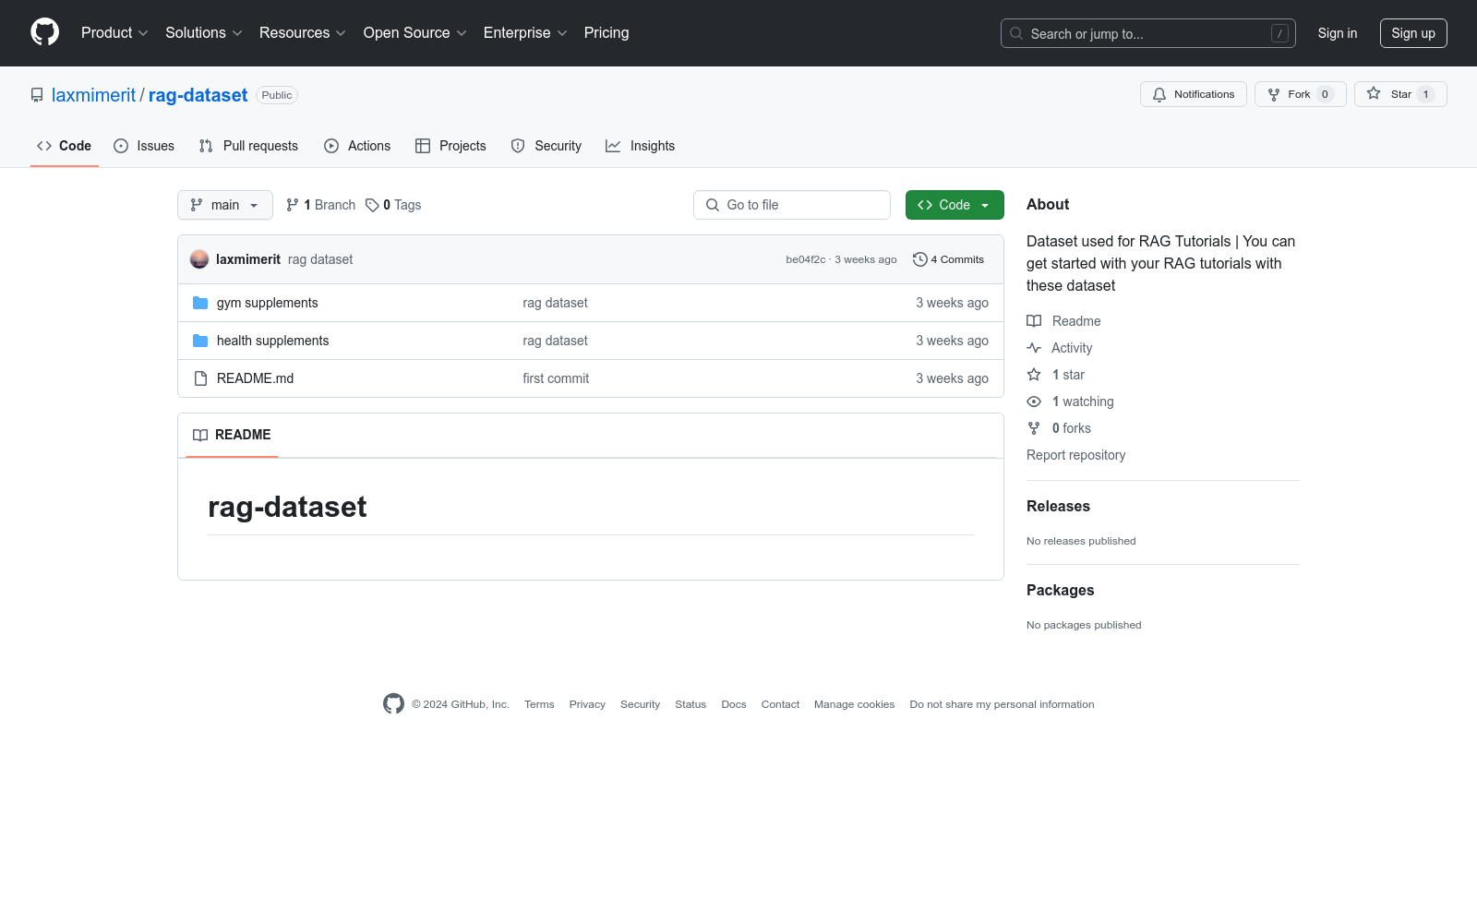Go to the Pricing page
1477x923 pixels.
tap(606, 32)
